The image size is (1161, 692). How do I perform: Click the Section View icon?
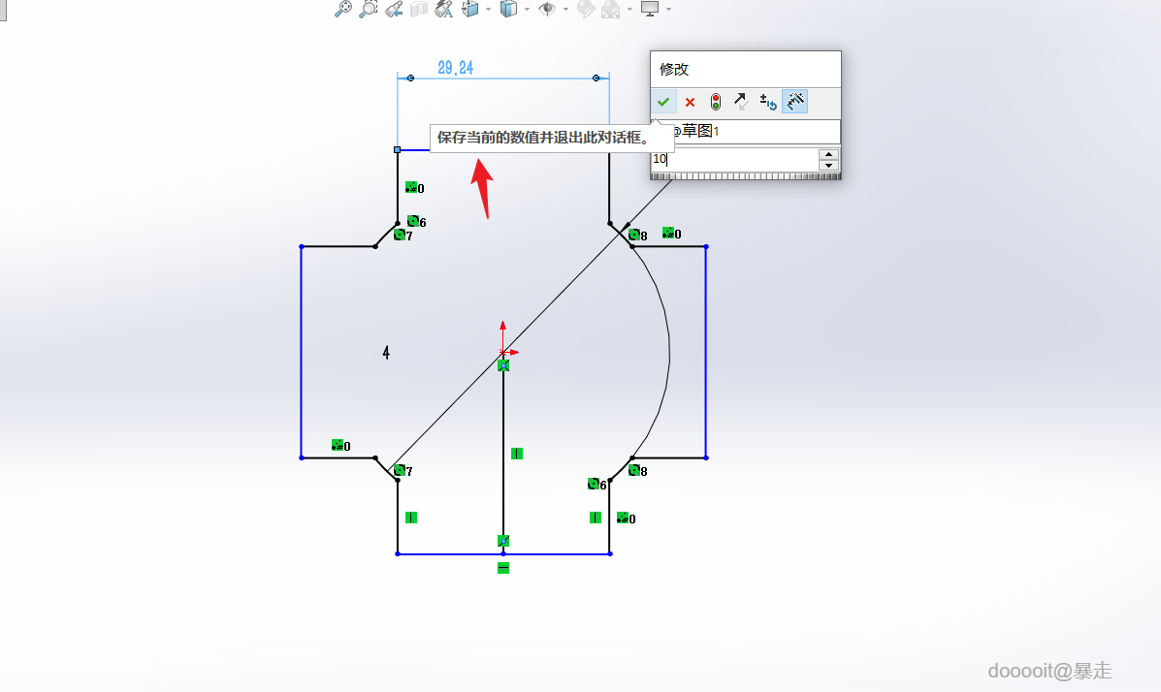419,9
